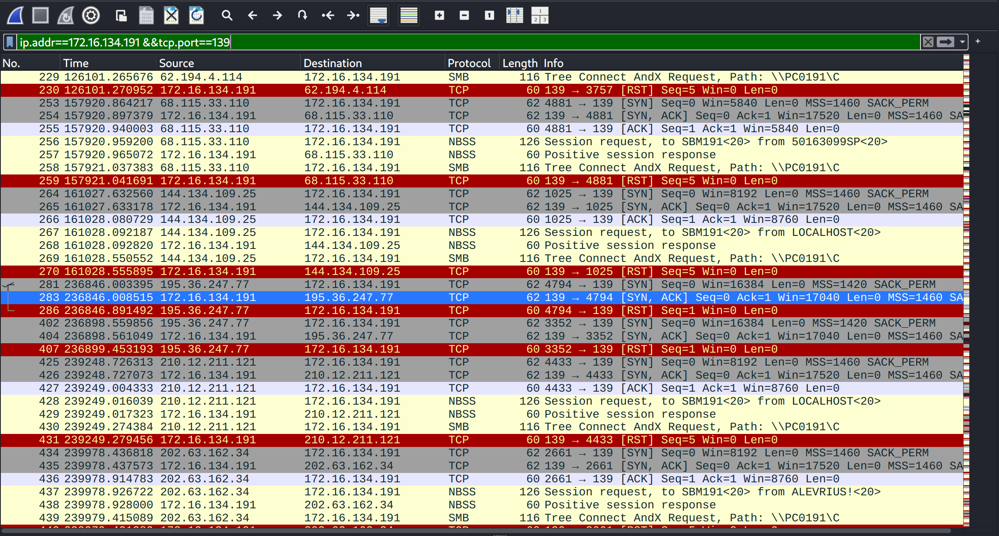The width and height of the screenshot is (999, 536).
Task: Toggle the resize columns to content button
Action: [515, 16]
